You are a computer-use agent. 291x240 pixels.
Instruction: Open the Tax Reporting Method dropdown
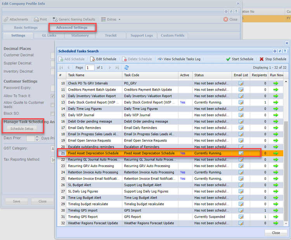pos(53,159)
